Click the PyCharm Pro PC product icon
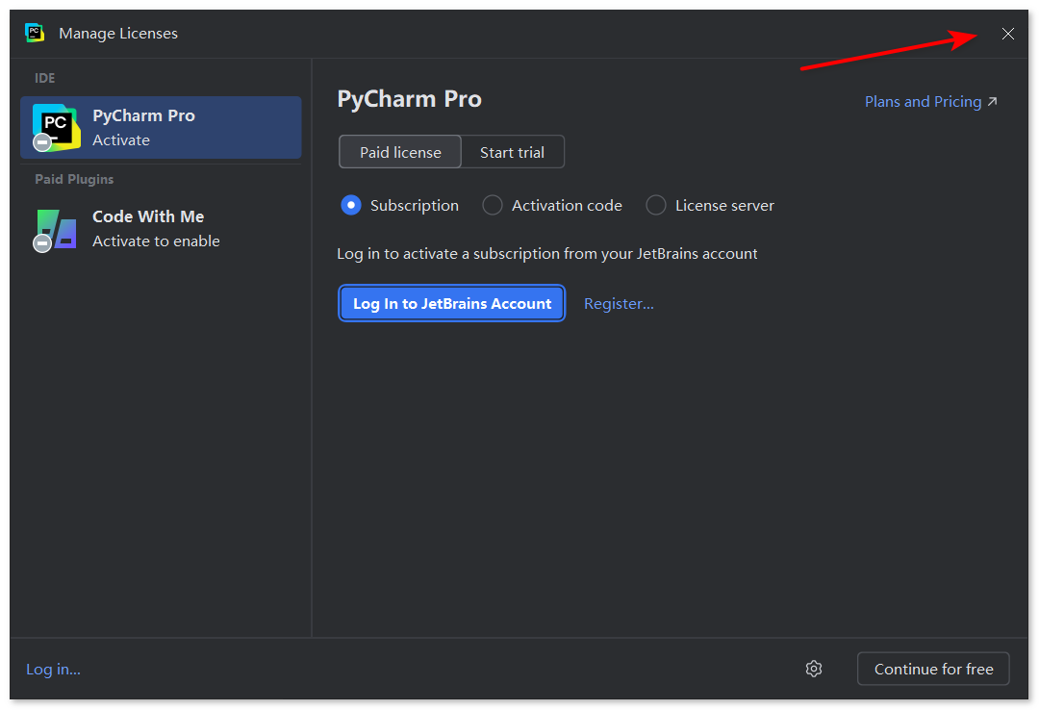 coord(57,127)
